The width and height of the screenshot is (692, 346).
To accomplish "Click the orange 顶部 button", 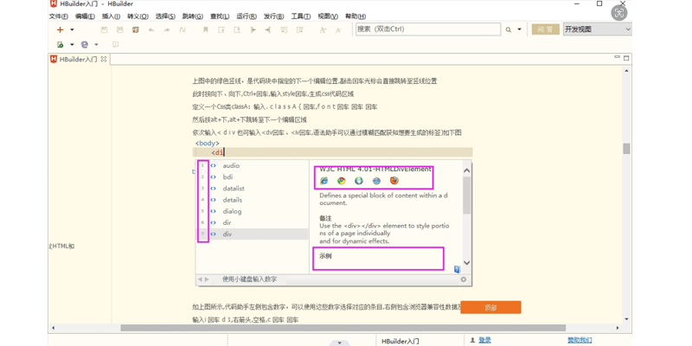I will (x=490, y=308).
